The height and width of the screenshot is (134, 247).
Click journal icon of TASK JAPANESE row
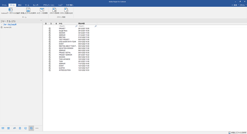(50, 59)
